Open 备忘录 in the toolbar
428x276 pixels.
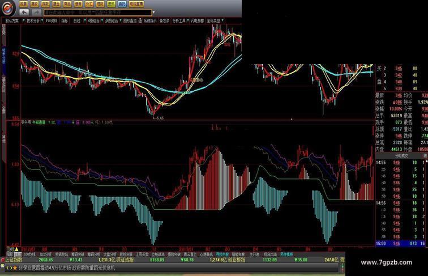tap(165, 20)
